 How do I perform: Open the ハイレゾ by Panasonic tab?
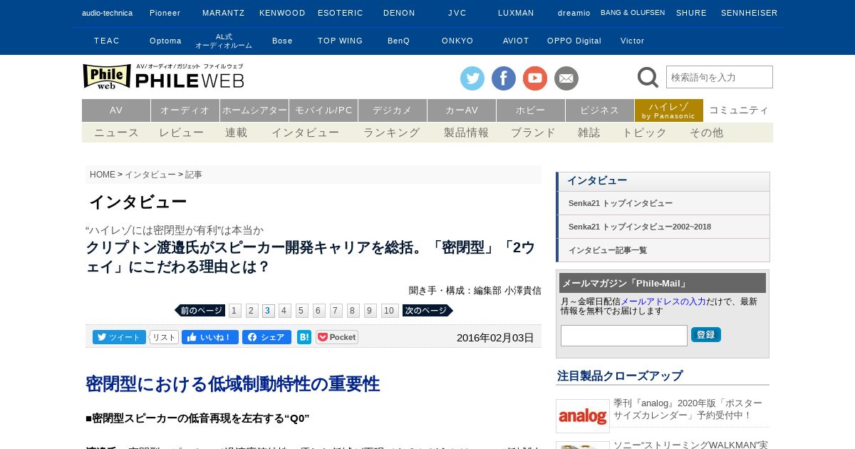(x=669, y=110)
